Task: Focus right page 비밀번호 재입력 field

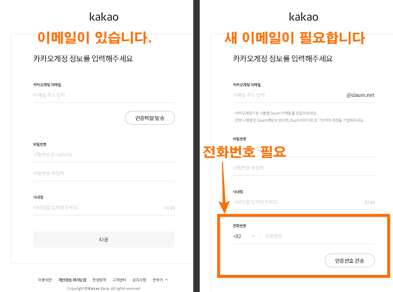Action: [304, 168]
